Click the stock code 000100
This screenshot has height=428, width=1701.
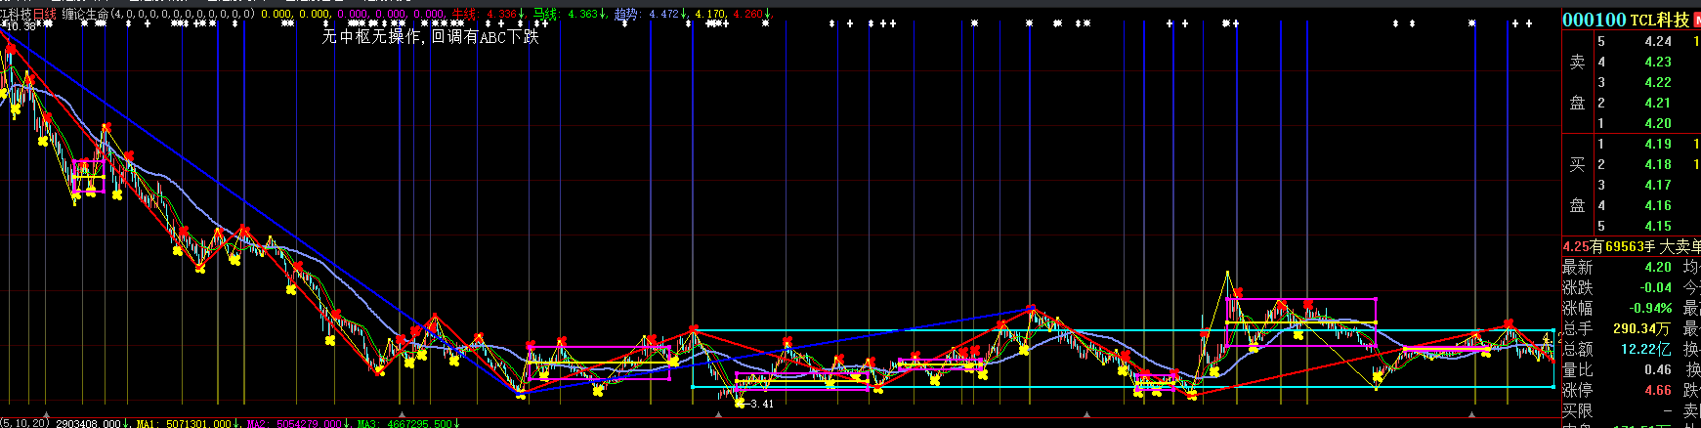1594,20
